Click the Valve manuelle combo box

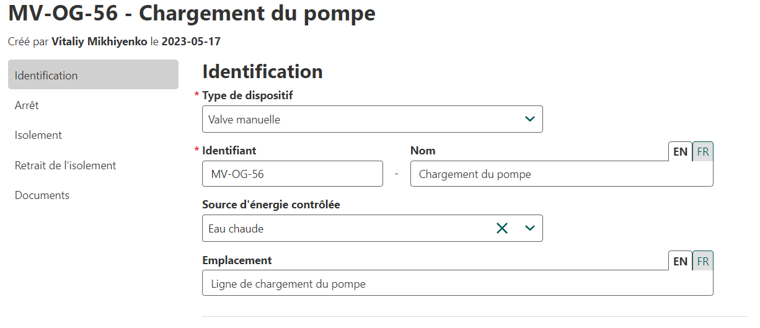360,119
